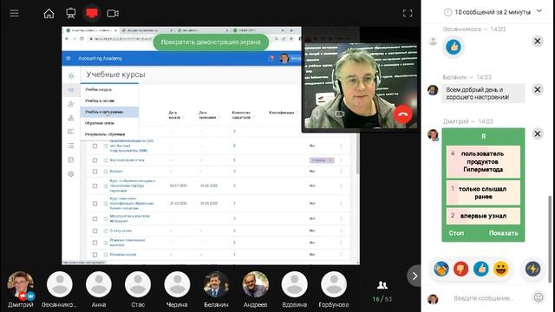Select poll option 'только слышал ранее'
The image size is (555, 312).
[483, 192]
